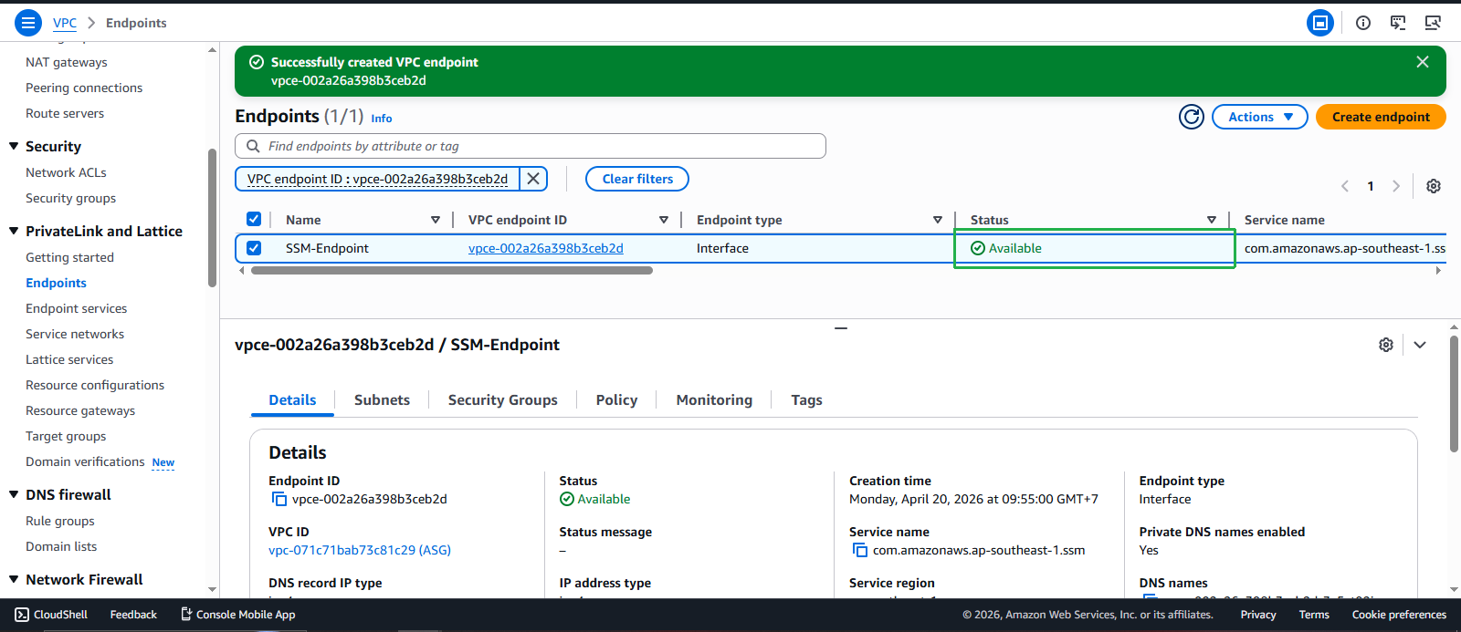1461x632 pixels.
Task: Open the info circle icon in top bar
Action: click(1363, 23)
